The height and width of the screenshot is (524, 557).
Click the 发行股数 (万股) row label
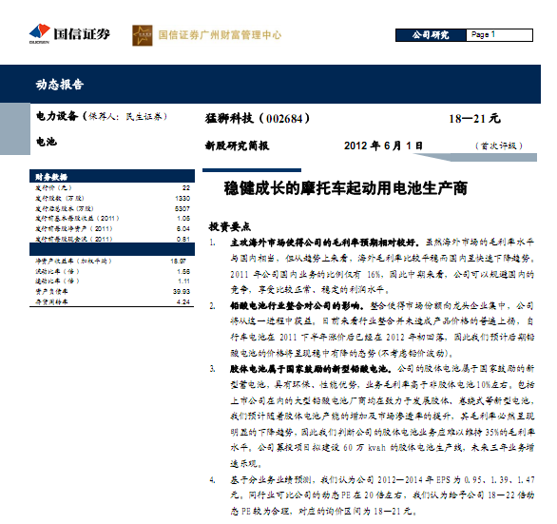coord(59,198)
